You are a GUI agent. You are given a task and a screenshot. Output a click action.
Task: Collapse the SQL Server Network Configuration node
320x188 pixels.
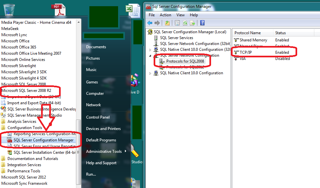pyautogui.click(x=150, y=56)
